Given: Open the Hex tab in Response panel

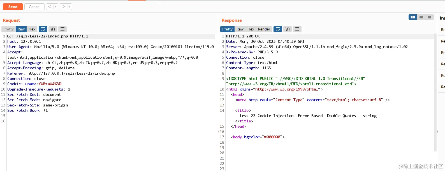Looking at the screenshot, I should pos(251,29).
